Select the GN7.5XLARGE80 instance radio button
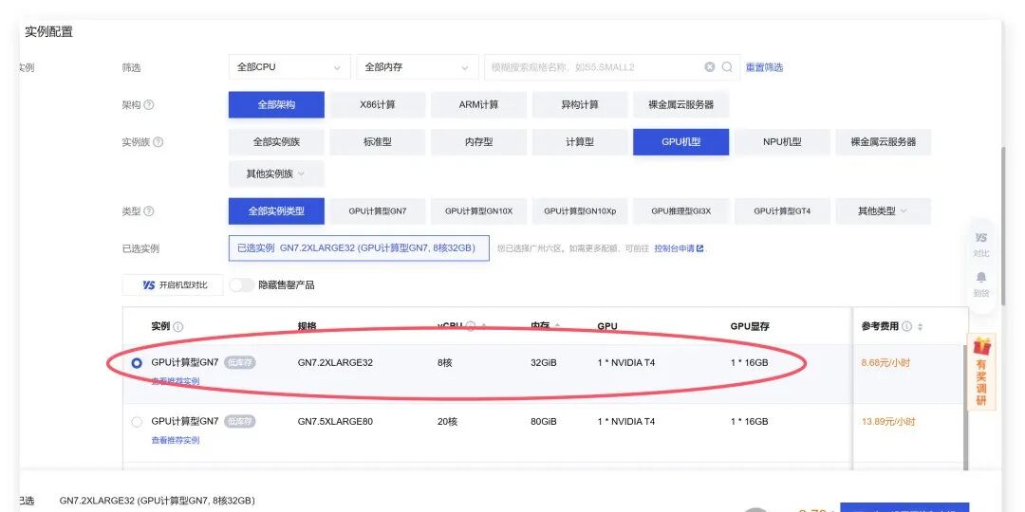 pos(137,422)
